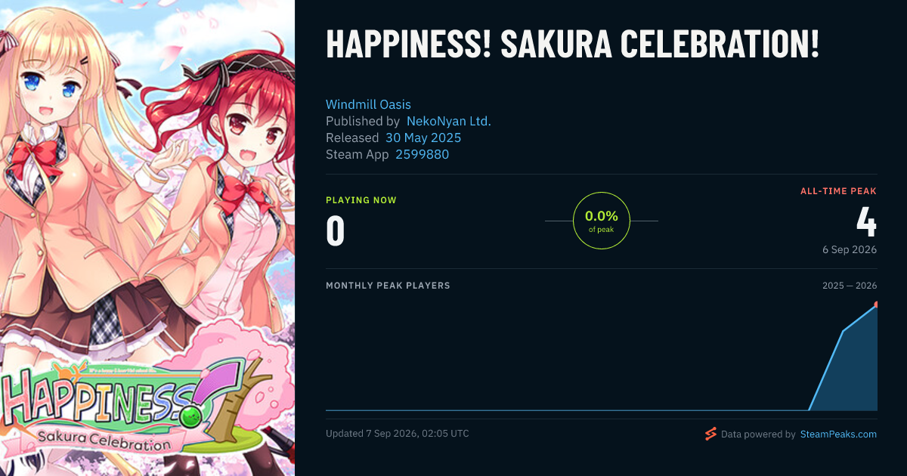Click the All-Time Peak value 4
The width and height of the screenshot is (907, 476).
coord(866,221)
